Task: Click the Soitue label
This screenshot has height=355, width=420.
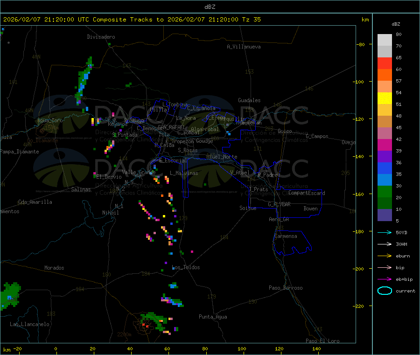Action: [x=248, y=208]
